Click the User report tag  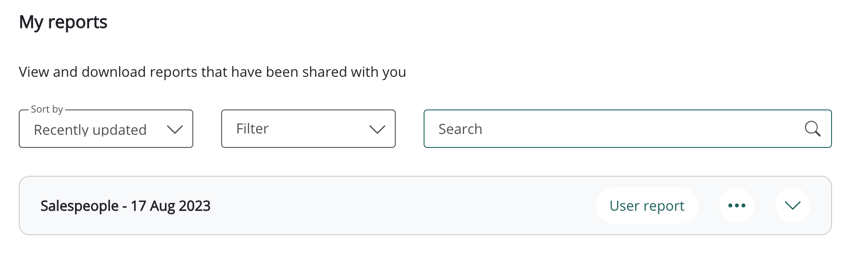[647, 205]
